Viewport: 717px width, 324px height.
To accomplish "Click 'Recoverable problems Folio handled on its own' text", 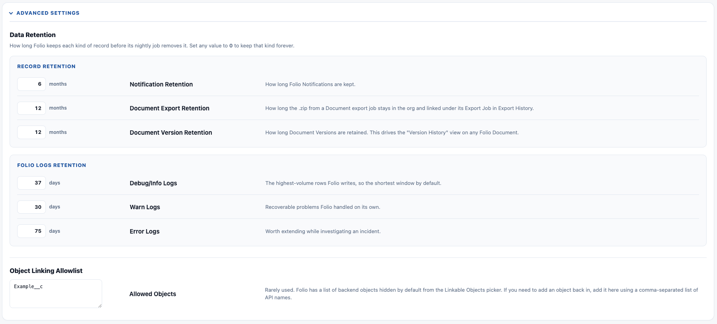I will (x=323, y=207).
